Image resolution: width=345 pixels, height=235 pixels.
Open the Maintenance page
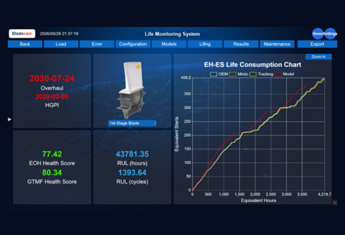coord(277,44)
